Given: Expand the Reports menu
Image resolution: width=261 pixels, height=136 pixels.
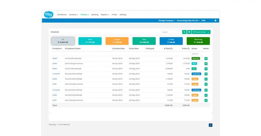Looking at the screenshot, I should (x=105, y=14).
